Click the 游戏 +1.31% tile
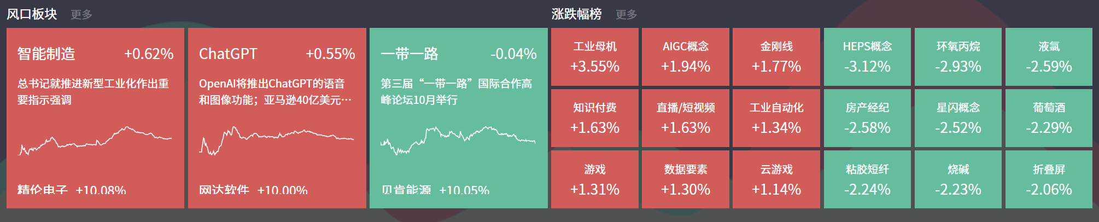The image size is (1099, 222). (594, 179)
